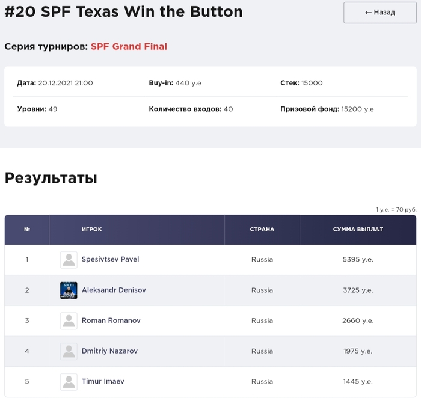Click the Результаты section heading
Screen dimensions: 421x398
pyautogui.click(x=51, y=178)
